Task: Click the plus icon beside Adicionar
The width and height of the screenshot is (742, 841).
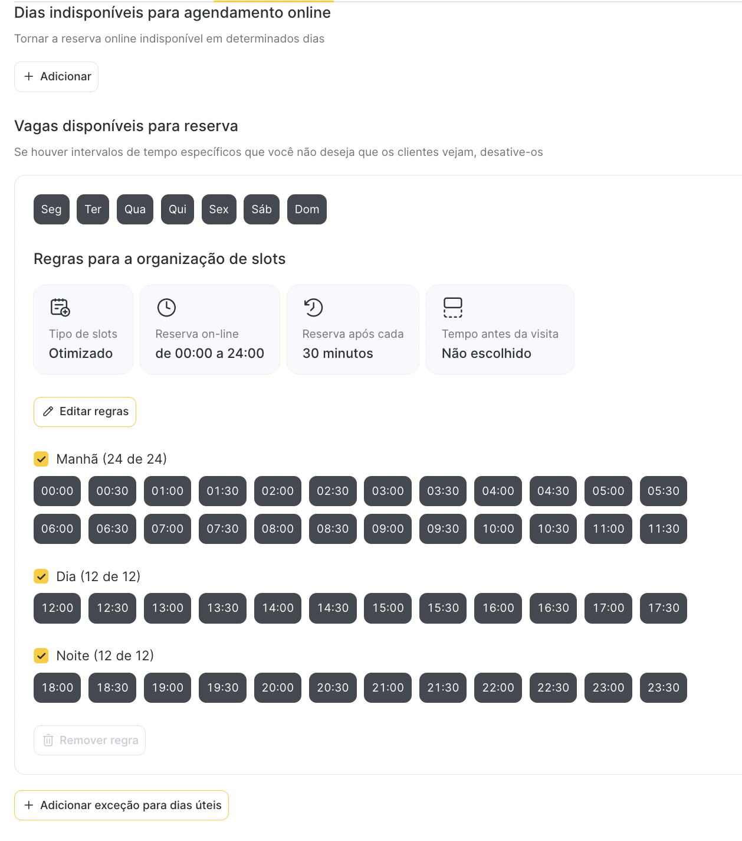Action: [28, 77]
